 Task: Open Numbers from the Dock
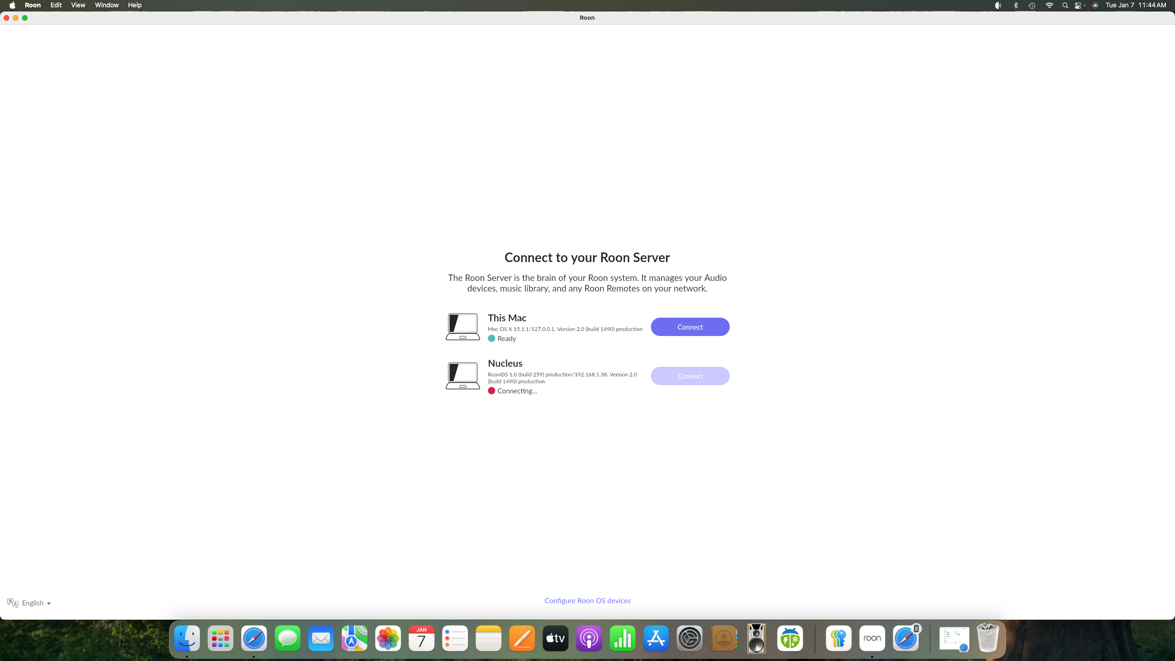[x=622, y=638]
